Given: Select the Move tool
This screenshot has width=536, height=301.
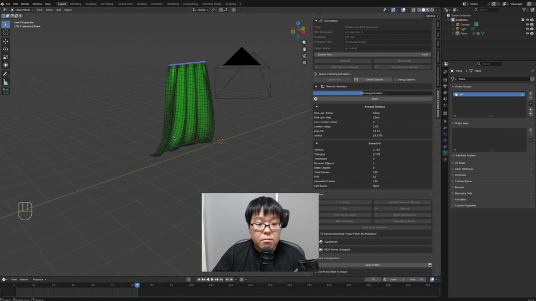Looking at the screenshot, I should (6, 41).
